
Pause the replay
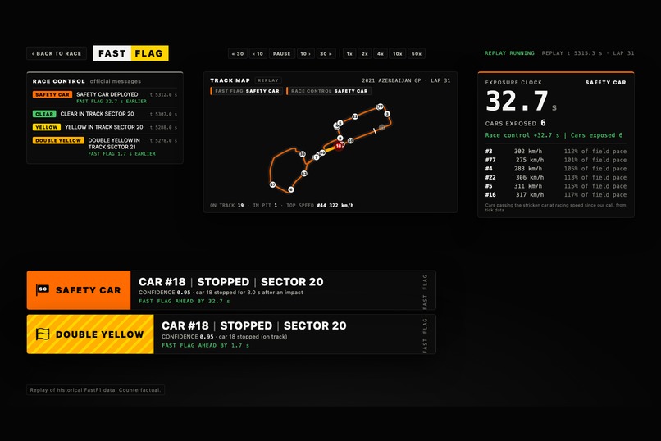[281, 54]
